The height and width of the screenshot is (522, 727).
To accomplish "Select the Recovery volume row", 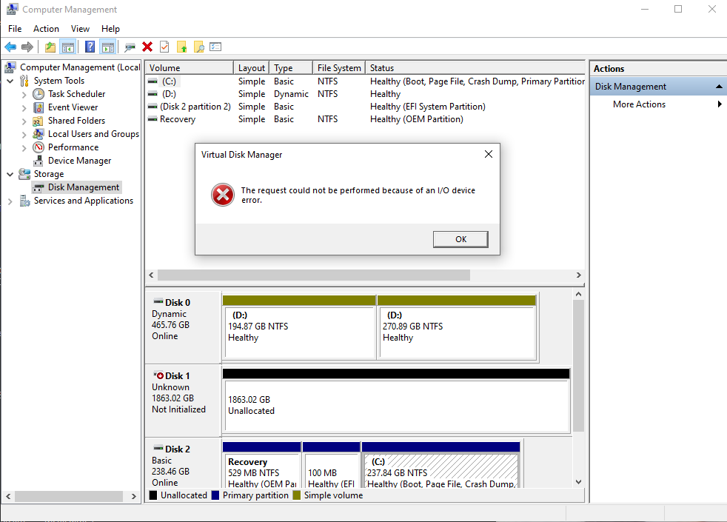I will click(x=366, y=119).
